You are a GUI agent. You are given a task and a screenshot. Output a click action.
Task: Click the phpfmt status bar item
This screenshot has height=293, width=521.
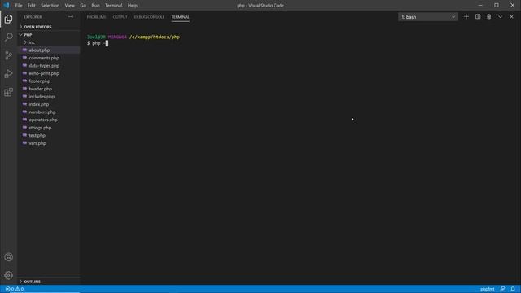(x=487, y=289)
